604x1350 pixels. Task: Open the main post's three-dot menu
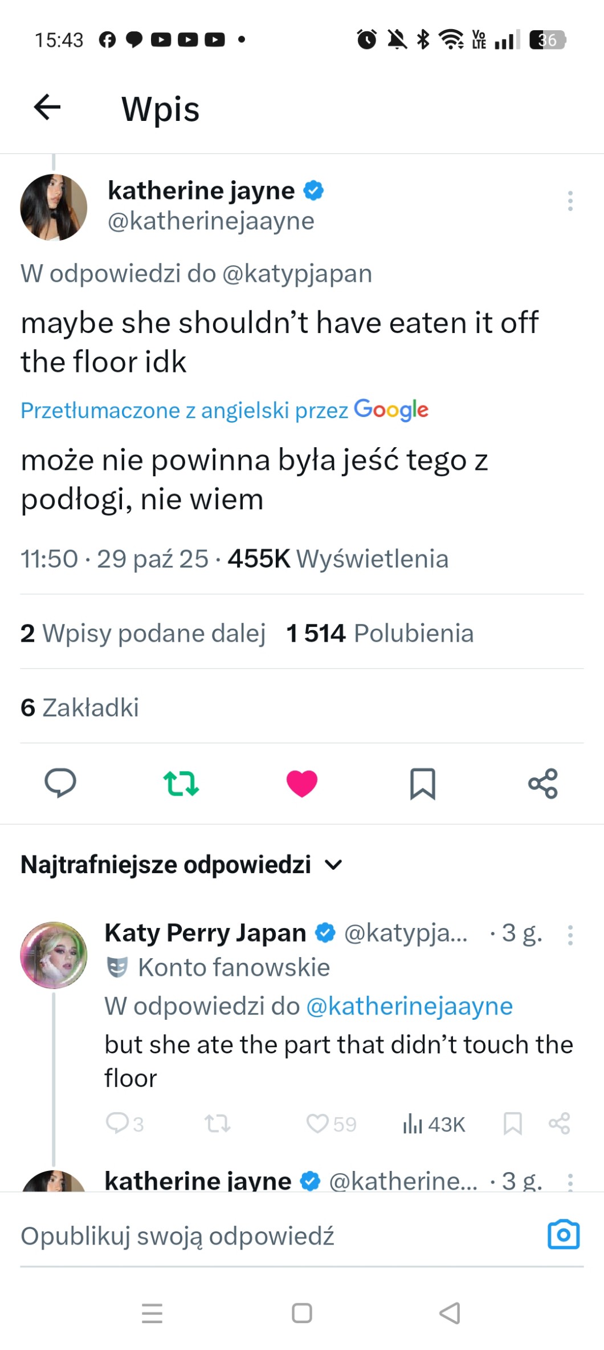570,201
